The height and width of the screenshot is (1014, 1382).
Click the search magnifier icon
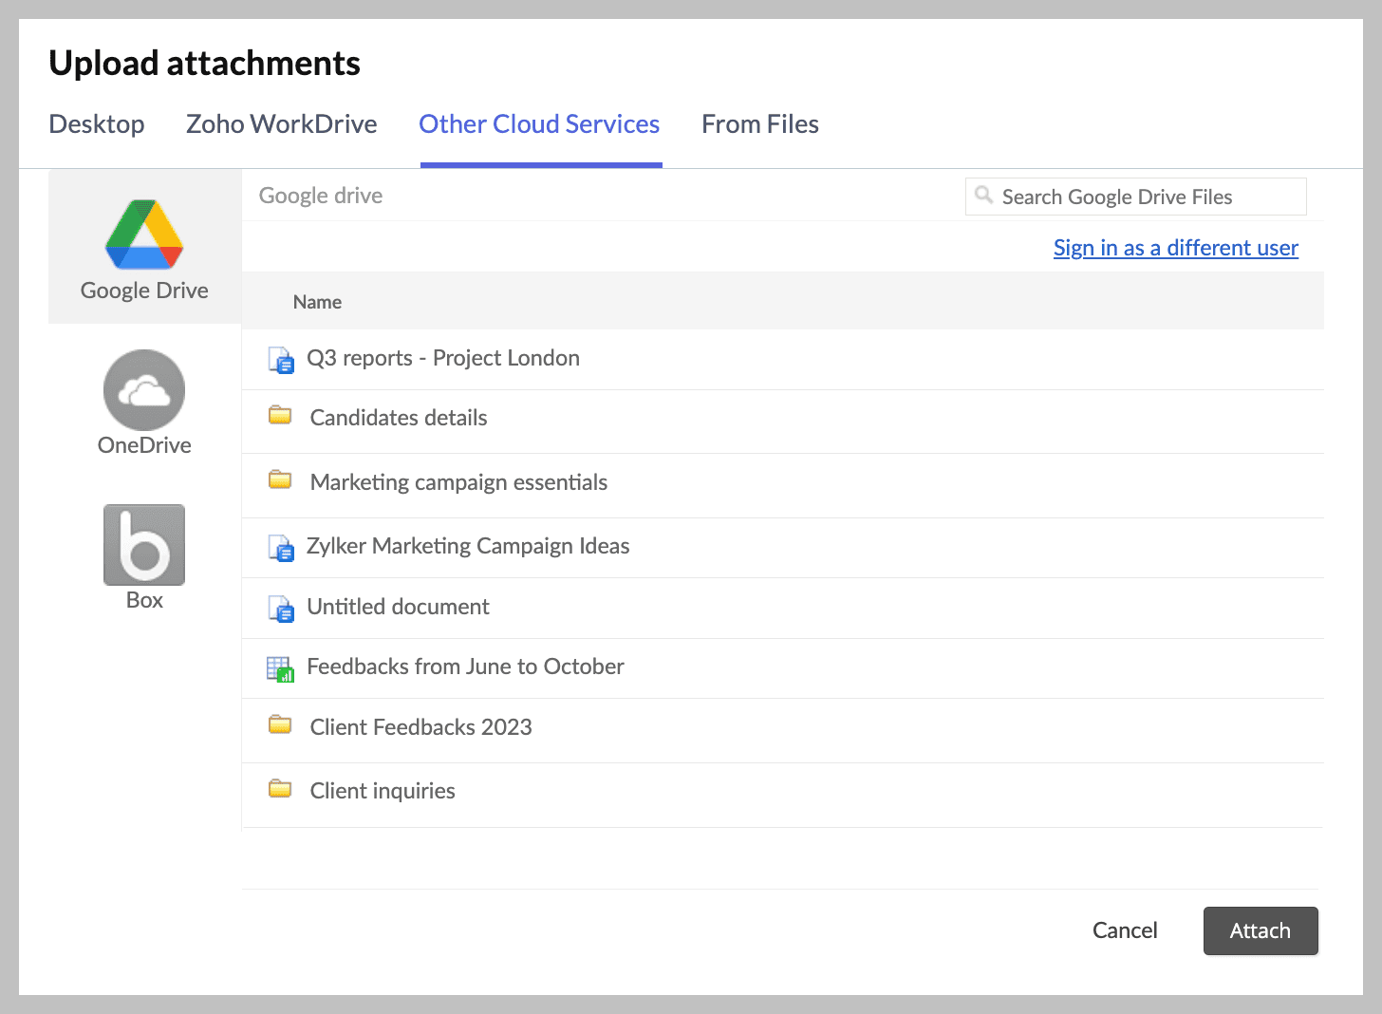984,196
